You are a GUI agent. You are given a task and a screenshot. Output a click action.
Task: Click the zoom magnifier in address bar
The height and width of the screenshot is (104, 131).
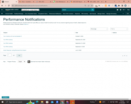click(85, 6)
